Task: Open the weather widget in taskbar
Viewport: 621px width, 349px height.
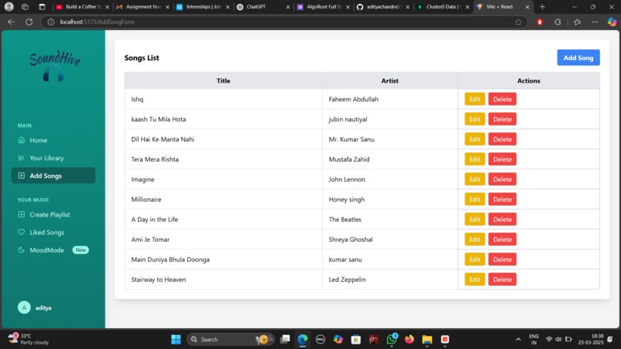Action: [29, 339]
